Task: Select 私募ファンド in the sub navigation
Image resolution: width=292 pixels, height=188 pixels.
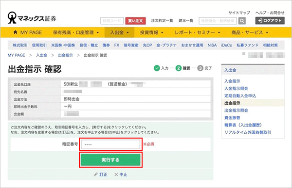Action: 248,45
